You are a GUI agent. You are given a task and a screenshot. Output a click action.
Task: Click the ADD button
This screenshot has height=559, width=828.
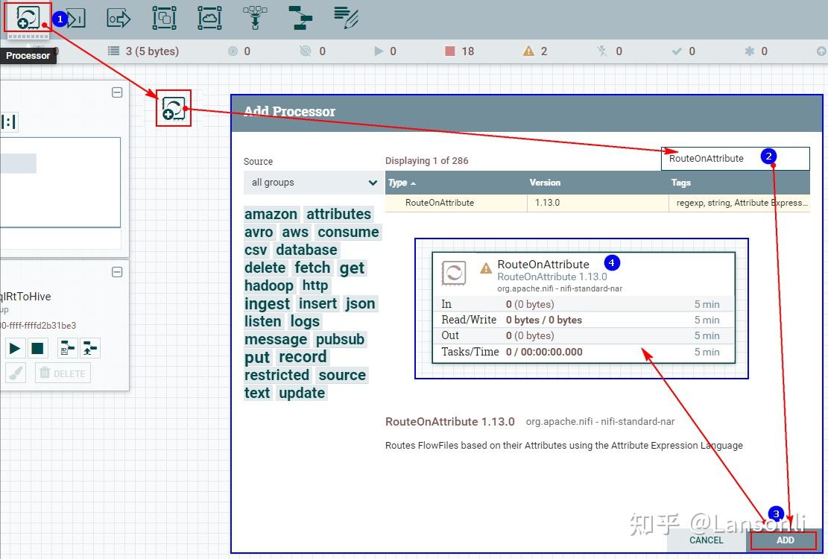[x=784, y=540]
